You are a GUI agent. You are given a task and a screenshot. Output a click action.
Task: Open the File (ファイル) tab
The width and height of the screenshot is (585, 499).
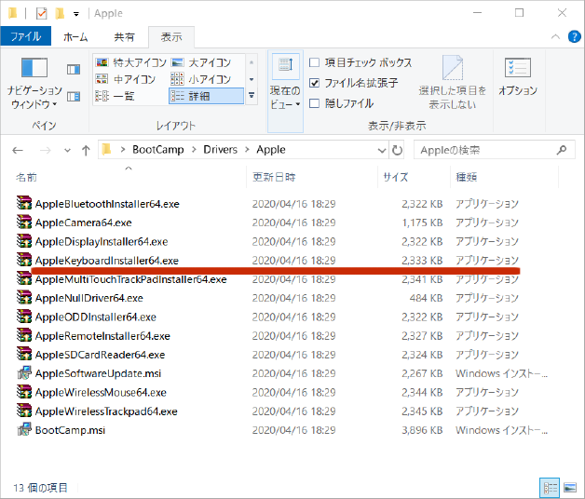[x=26, y=36]
